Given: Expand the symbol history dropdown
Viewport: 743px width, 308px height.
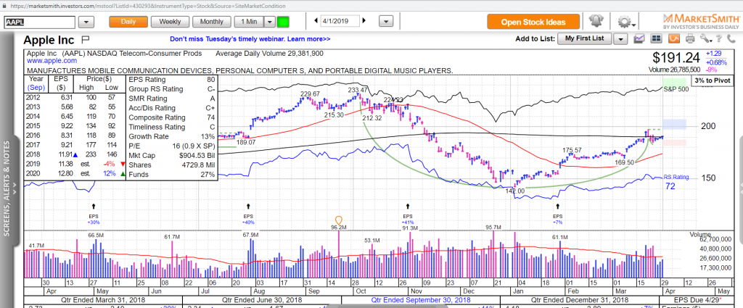Looking at the screenshot, I should tap(86, 22).
